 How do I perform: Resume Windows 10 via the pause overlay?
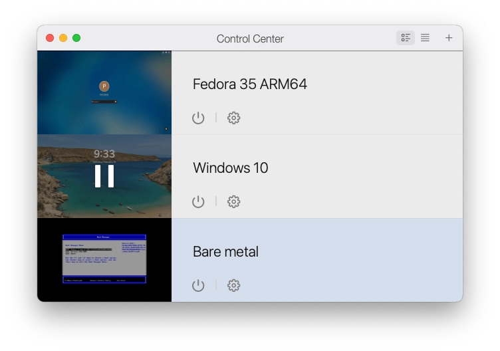pos(104,176)
